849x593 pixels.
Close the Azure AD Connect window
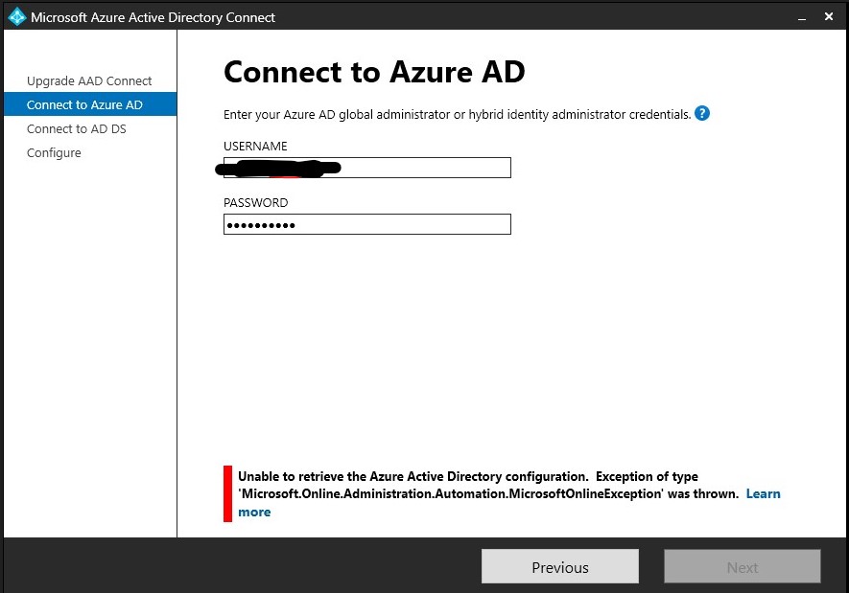click(x=829, y=16)
